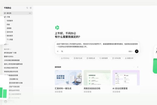Go to next recommended cases with right arrow
This screenshot has height=105, width=157.
(138, 67)
